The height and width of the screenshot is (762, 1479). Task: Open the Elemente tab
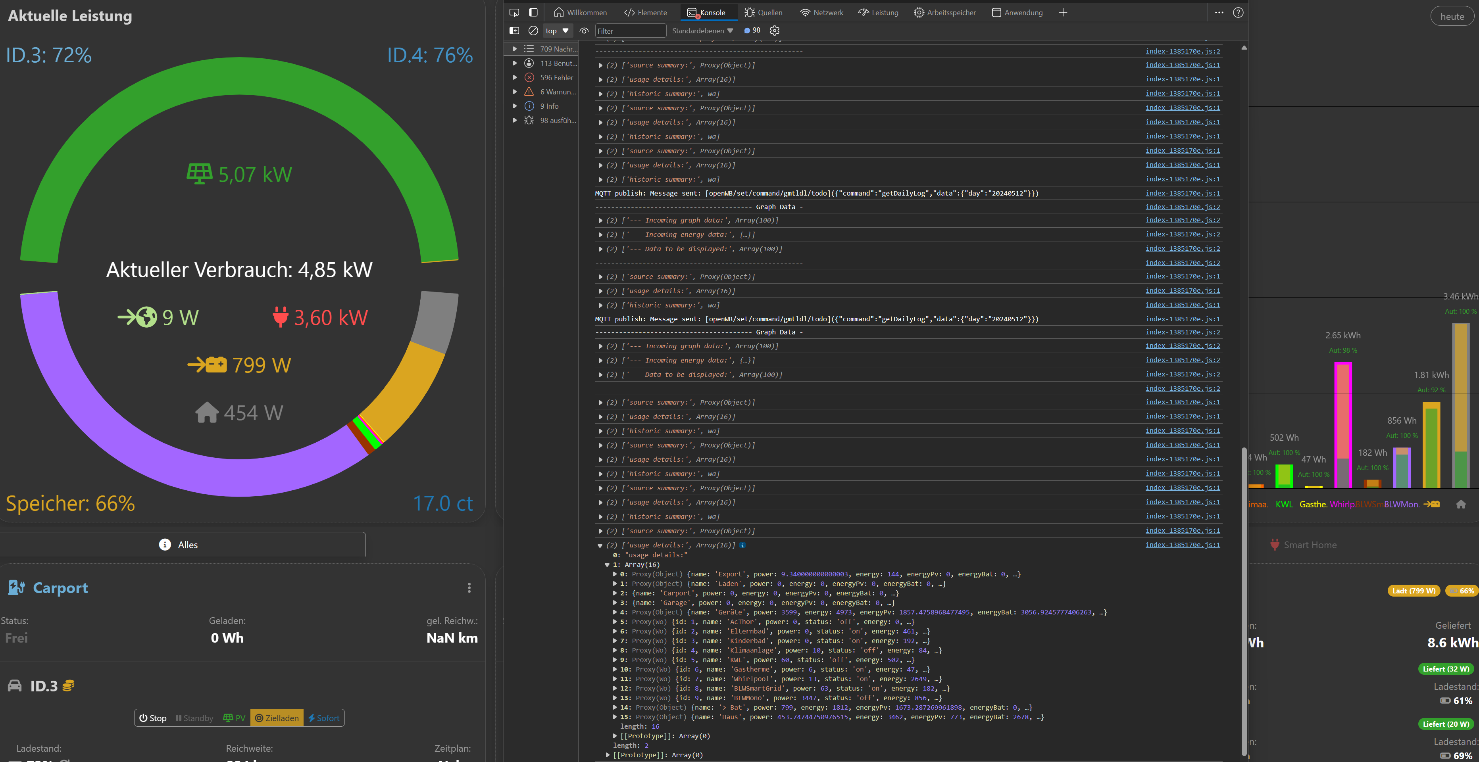tap(645, 12)
